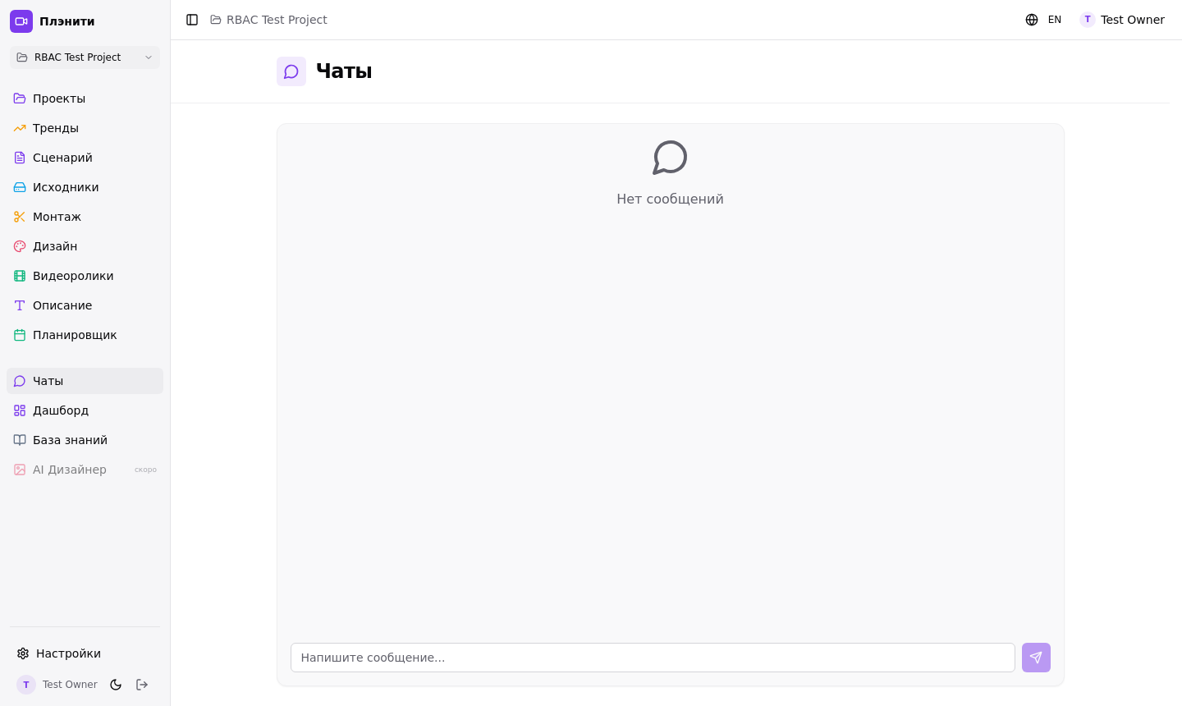The width and height of the screenshot is (1182, 706).
Task: Focus the Напишите сообщение input field
Action: (x=653, y=658)
